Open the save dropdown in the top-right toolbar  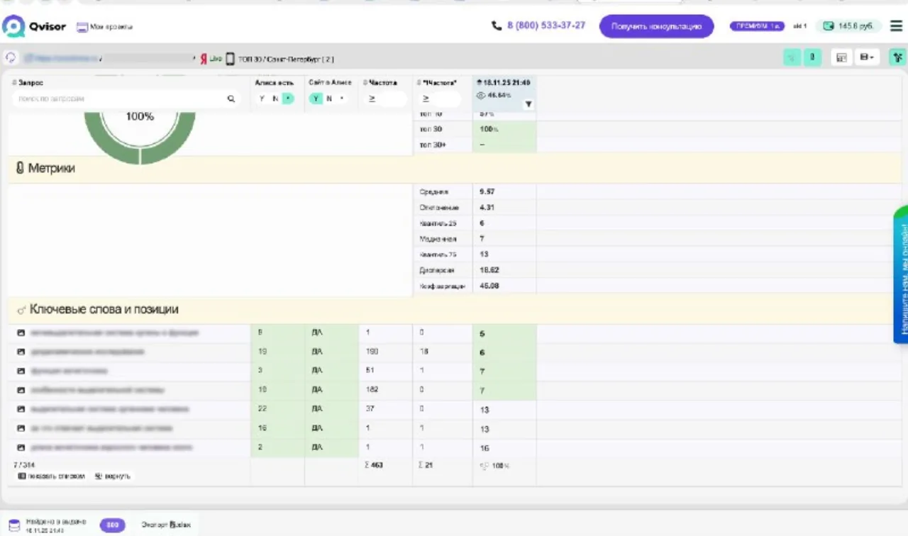pos(868,57)
